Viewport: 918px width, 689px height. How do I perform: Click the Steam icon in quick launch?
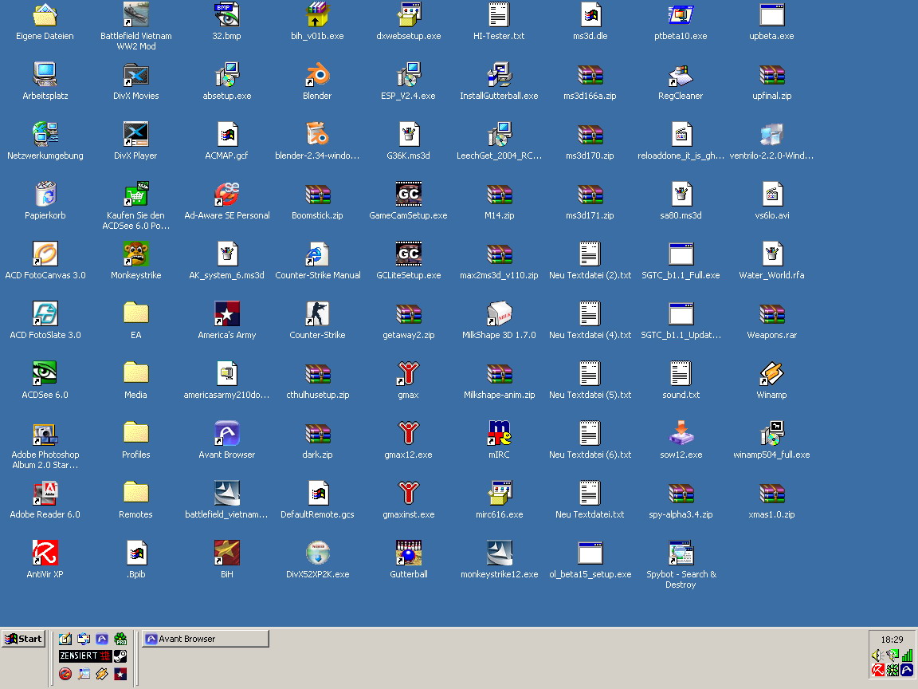[120, 656]
